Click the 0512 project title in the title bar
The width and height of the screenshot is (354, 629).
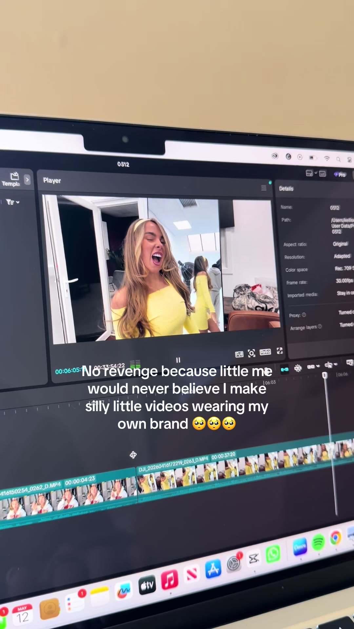[123, 164]
